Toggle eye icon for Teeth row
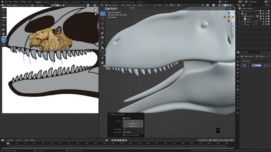Viewport: 271px width, 152px height. pos(266,19)
